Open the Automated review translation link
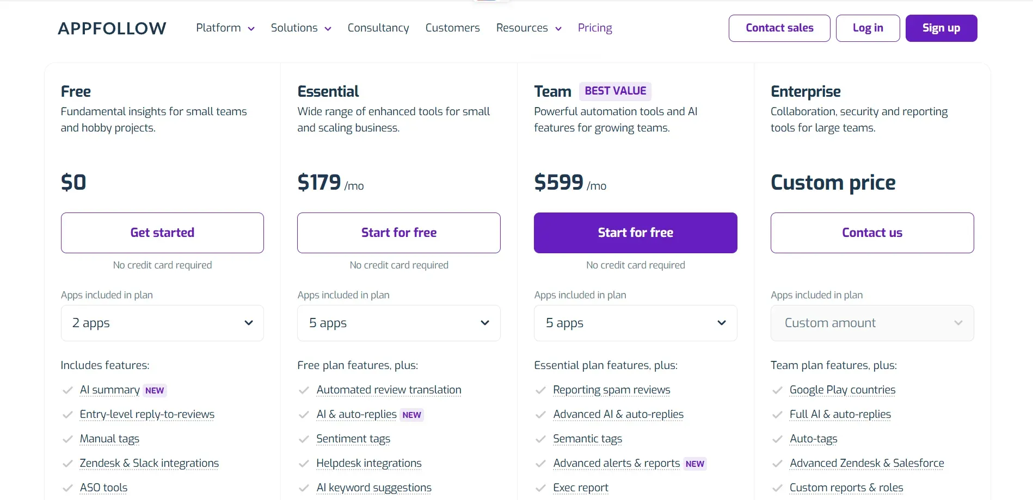This screenshot has width=1033, height=500. tap(388, 390)
